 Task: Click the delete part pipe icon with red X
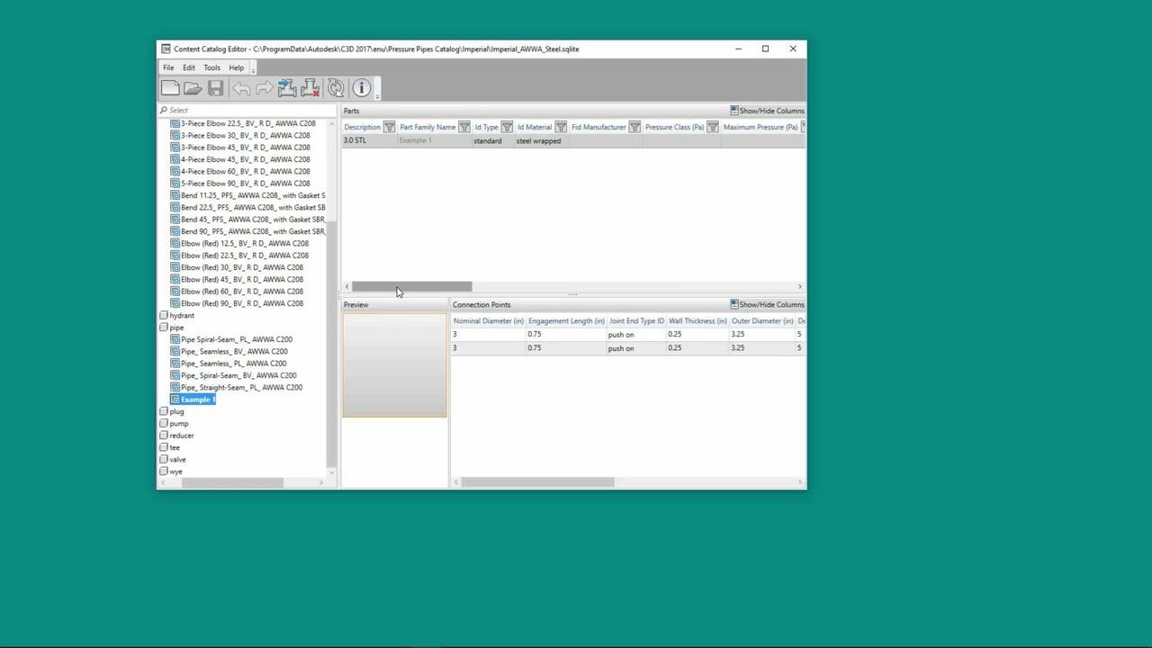coord(310,87)
